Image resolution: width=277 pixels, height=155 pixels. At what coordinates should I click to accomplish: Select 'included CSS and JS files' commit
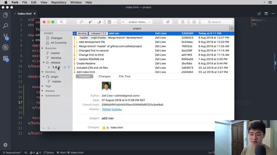[x=153, y=68]
